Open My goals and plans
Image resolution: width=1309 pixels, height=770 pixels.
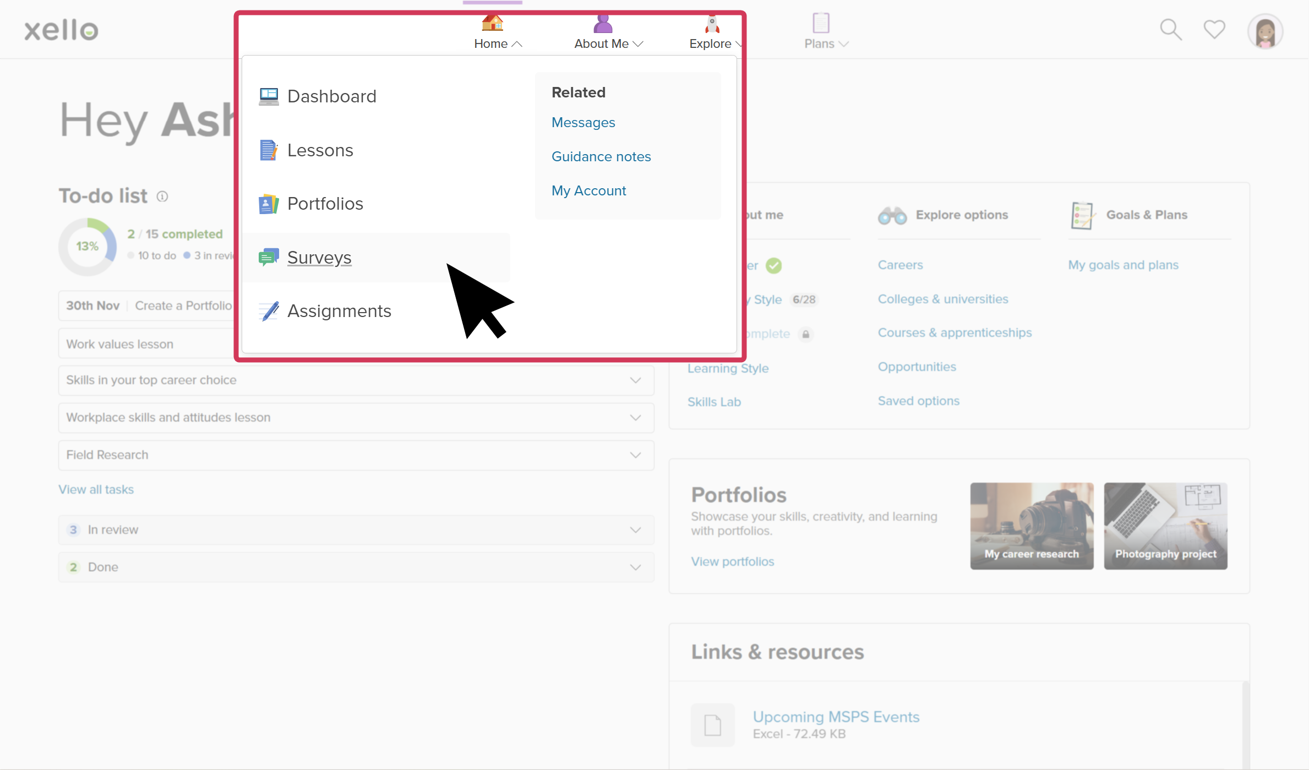(1123, 265)
